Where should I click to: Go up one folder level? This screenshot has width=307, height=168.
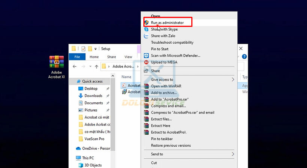click(x=97, y=66)
